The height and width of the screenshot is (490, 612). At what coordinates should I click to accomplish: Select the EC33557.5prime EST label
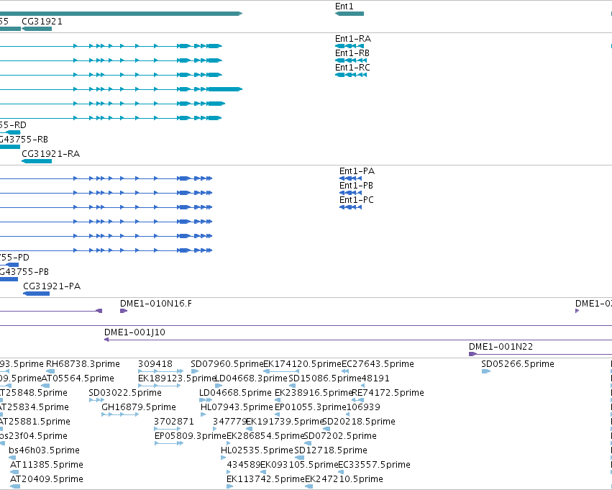(x=374, y=465)
